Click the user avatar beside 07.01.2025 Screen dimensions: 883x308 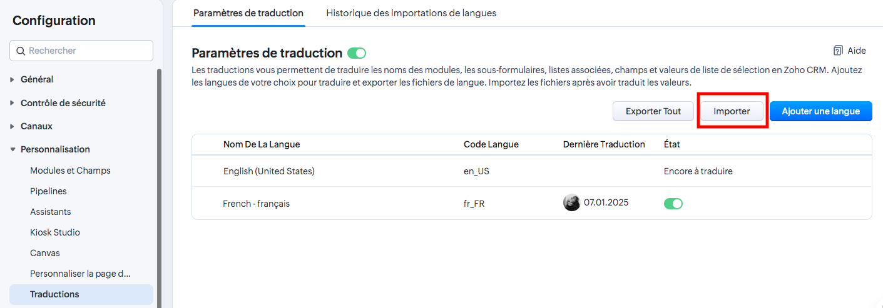point(571,203)
